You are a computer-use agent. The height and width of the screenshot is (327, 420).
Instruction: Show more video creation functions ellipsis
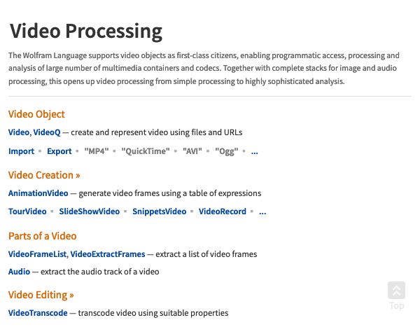pyautogui.click(x=262, y=212)
